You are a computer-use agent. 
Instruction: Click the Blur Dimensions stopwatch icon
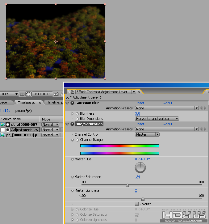(x=77, y=119)
